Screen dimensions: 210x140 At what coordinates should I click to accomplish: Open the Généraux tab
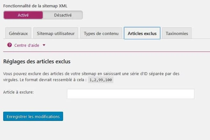point(18,33)
